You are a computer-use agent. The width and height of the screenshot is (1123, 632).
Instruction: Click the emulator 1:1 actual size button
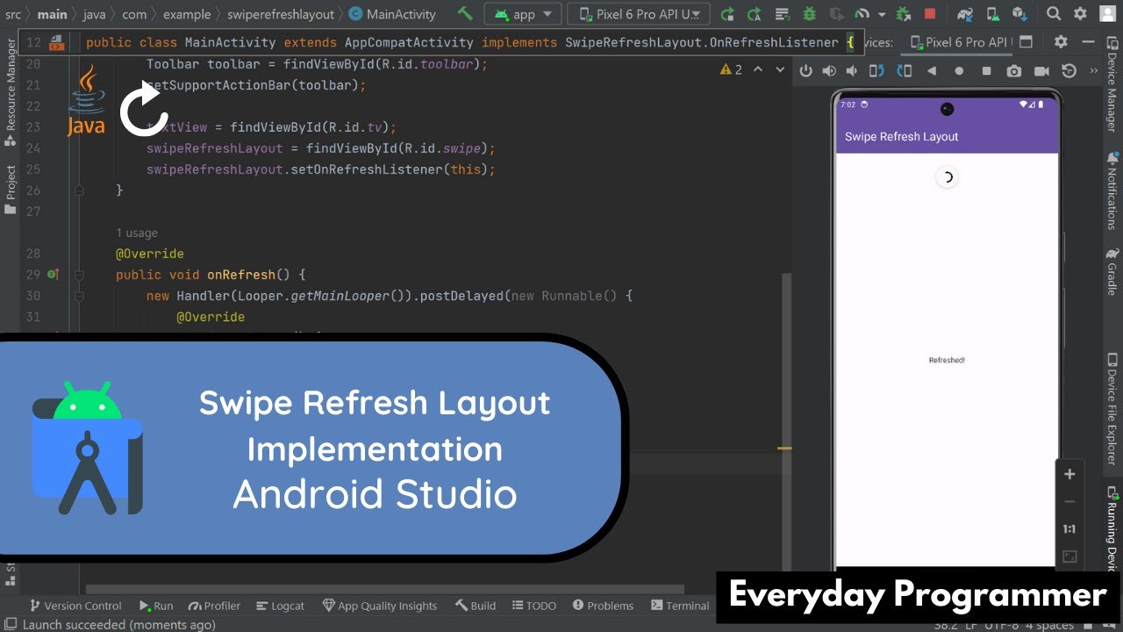click(1069, 529)
